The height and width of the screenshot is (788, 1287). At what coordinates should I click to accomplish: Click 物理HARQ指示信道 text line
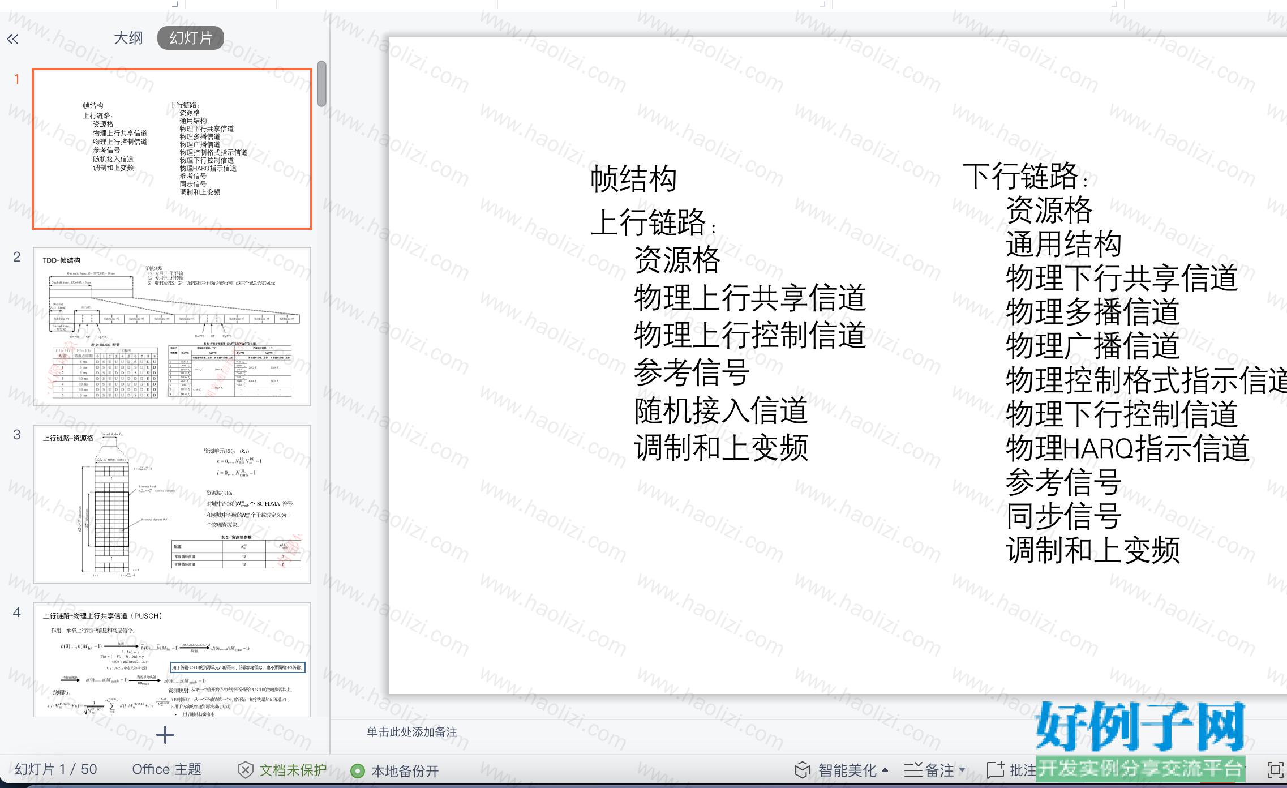pyautogui.click(x=1127, y=448)
